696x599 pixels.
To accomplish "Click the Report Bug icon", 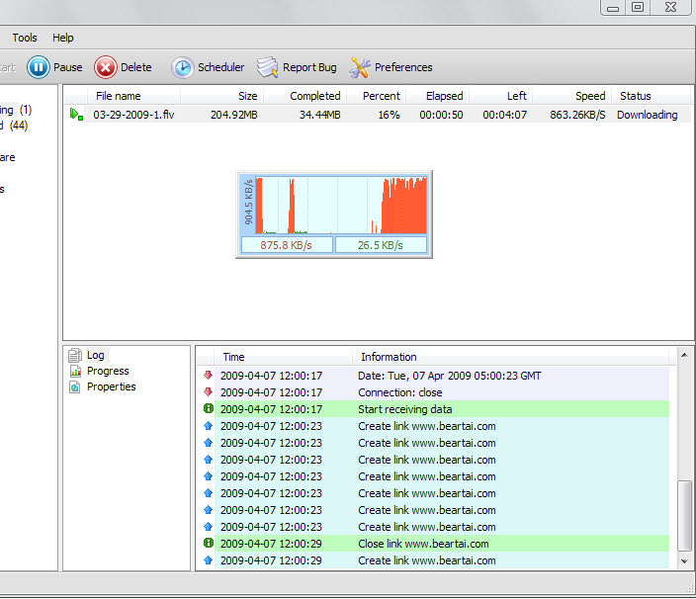I will pyautogui.click(x=267, y=67).
